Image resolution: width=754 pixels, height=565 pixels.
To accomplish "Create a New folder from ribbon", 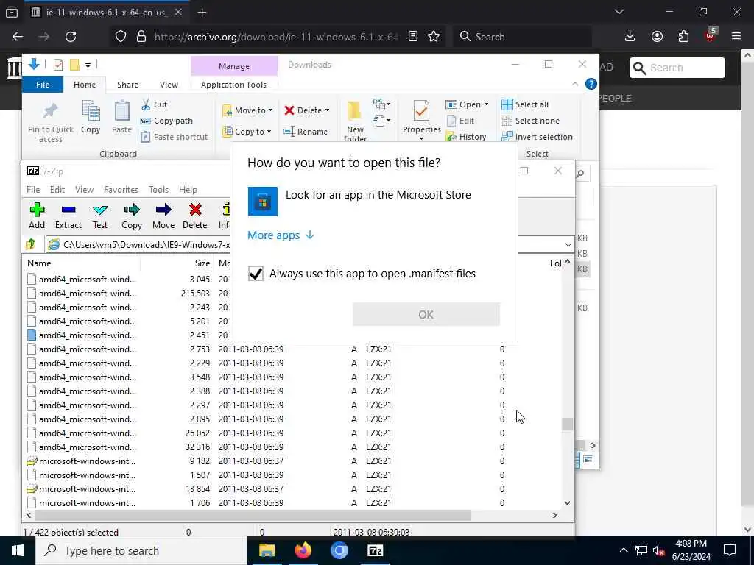I will (x=355, y=121).
